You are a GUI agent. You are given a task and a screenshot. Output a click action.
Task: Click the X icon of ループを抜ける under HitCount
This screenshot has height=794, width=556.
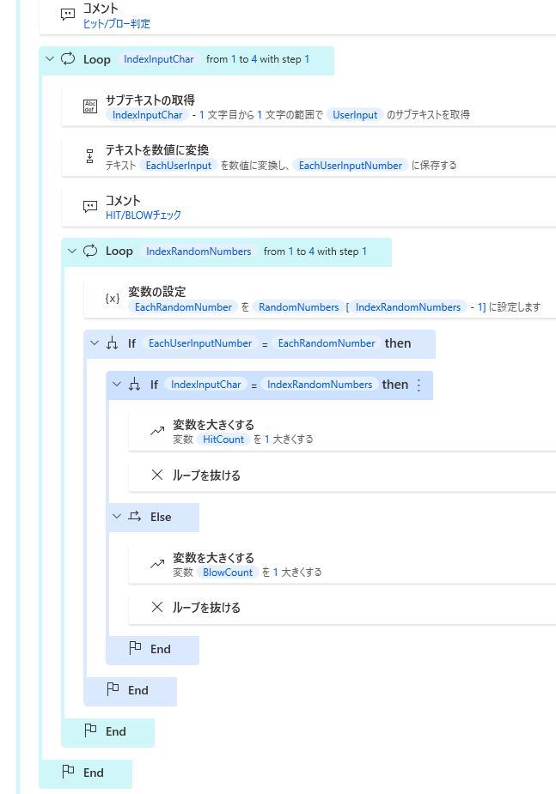point(157,475)
